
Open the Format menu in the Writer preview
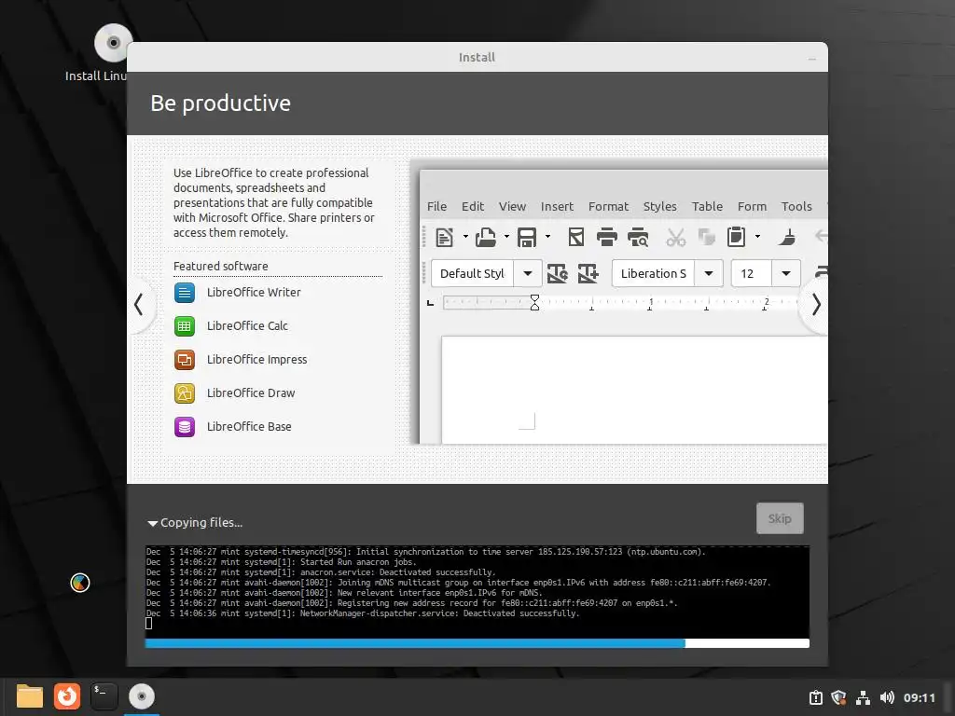(x=608, y=206)
